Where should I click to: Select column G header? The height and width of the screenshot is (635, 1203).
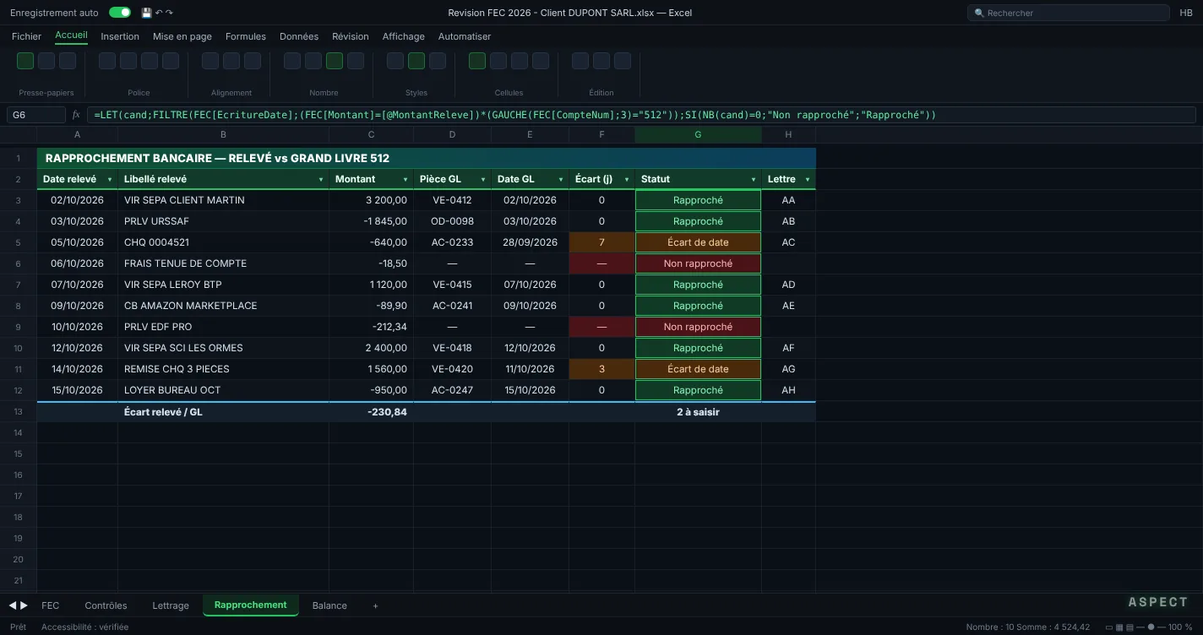coord(698,135)
